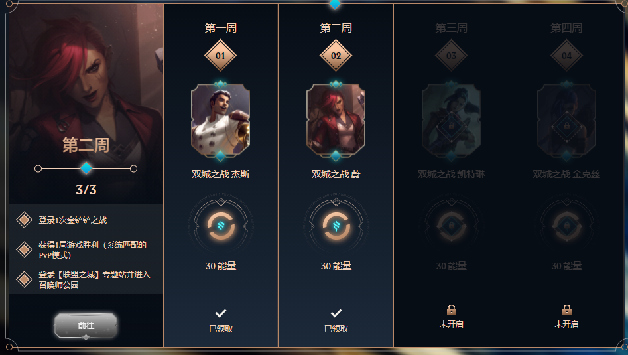Image resolution: width=628 pixels, height=355 pixels.
Task: Click the checkmark above first week 已领取
Action: tap(221, 313)
